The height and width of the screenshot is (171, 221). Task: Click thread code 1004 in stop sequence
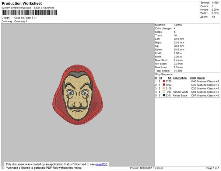193,92
